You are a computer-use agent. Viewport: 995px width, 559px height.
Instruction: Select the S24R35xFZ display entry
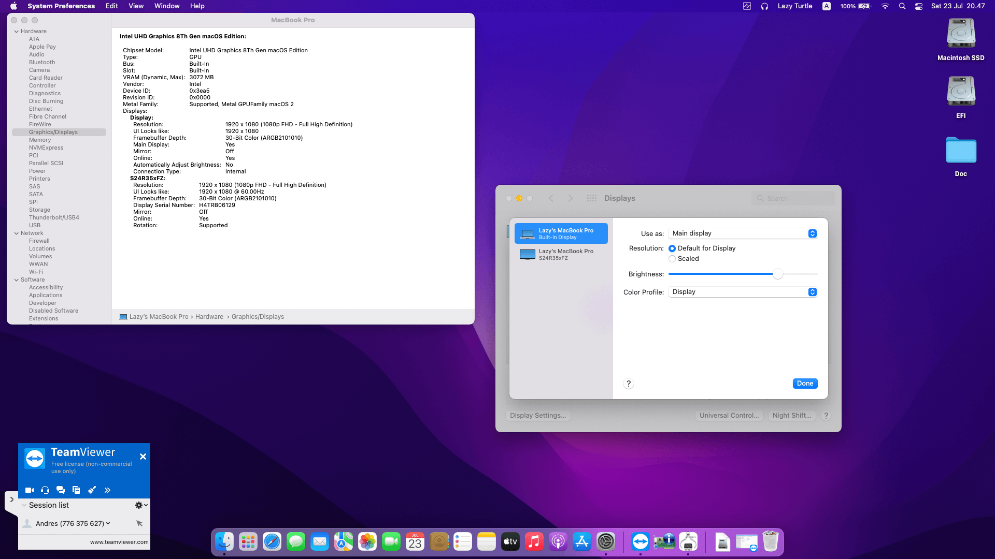click(x=561, y=254)
